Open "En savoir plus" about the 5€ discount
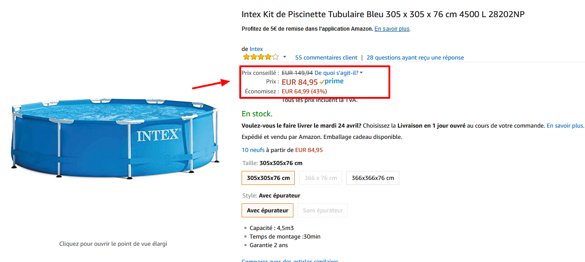This screenshot has height=262, width=585. coord(391,28)
